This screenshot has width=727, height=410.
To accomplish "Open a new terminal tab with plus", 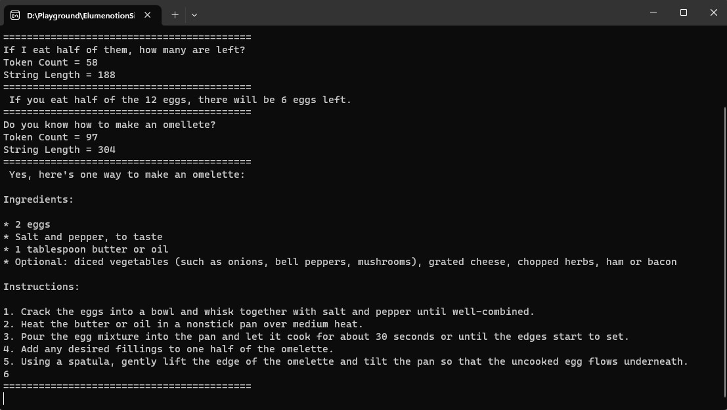I will click(175, 14).
